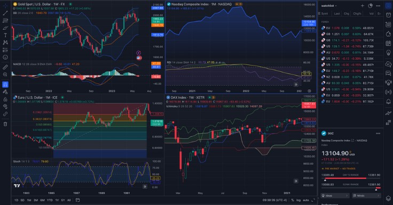Screen dimensions: 393x205
Task: Select the YTD time range
Action: point(50,200)
